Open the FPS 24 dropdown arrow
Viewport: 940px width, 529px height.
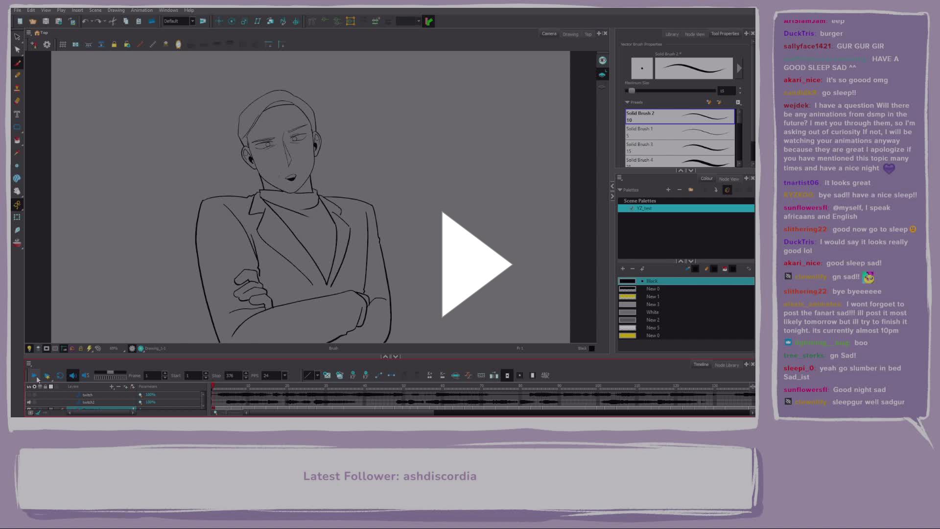point(284,376)
